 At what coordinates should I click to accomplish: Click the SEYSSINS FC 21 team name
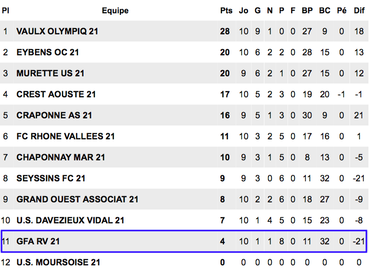point(51,178)
